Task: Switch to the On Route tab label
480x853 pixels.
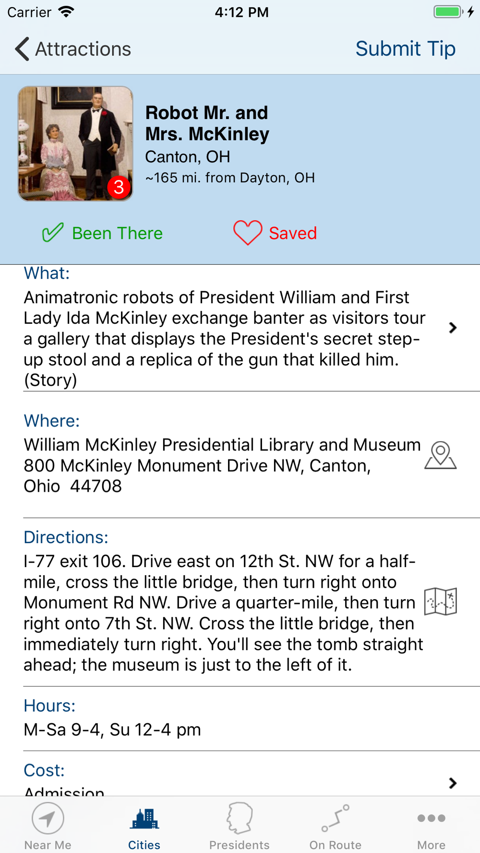Action: 335,845
